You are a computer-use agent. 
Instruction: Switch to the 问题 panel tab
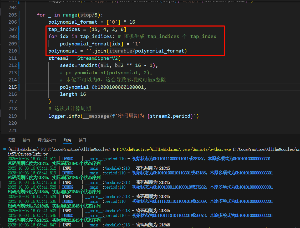click(11, 140)
